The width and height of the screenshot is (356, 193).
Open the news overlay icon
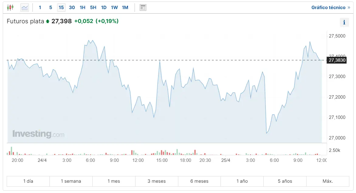pos(143,8)
